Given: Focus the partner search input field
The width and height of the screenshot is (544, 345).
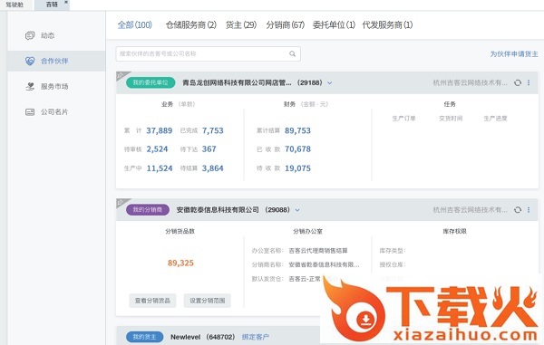Looking at the screenshot, I should point(208,53).
